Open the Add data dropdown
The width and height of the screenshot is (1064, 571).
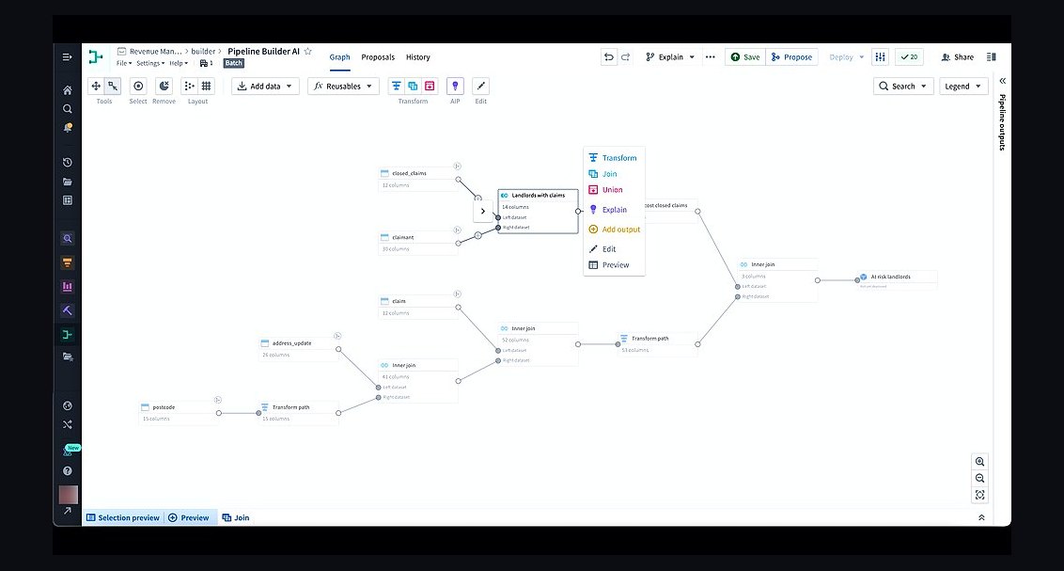click(265, 87)
